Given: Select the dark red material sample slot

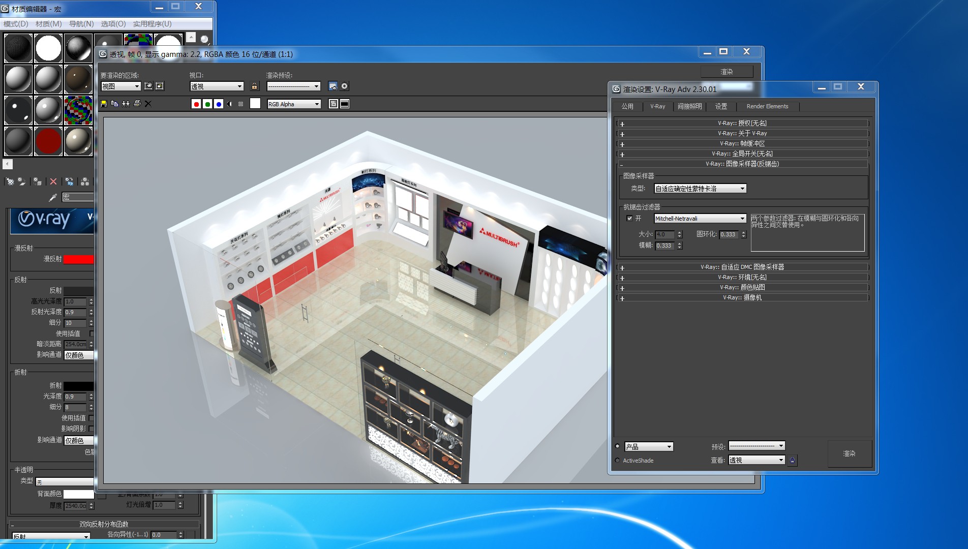Looking at the screenshot, I should [x=48, y=141].
